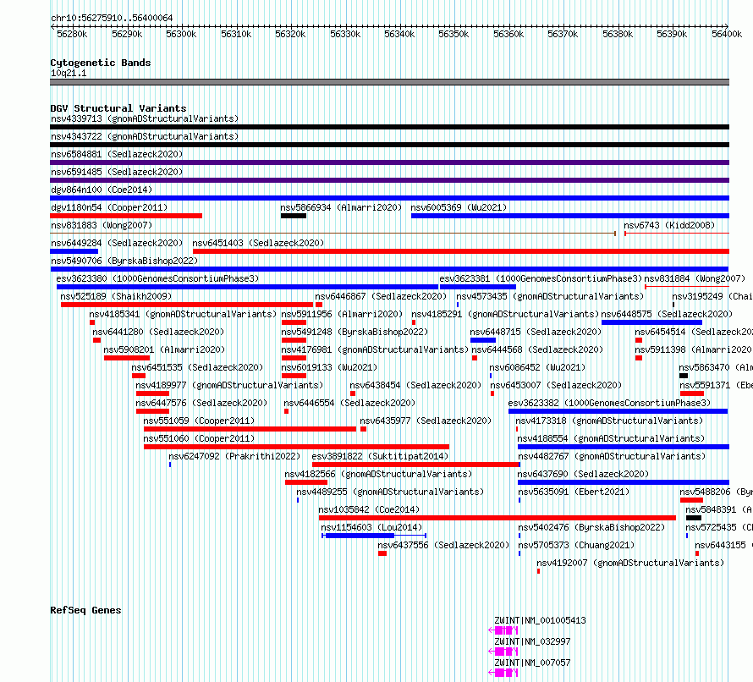
Task: Select nsv6005369 (Wu2021) variant label
Action: [459, 207]
